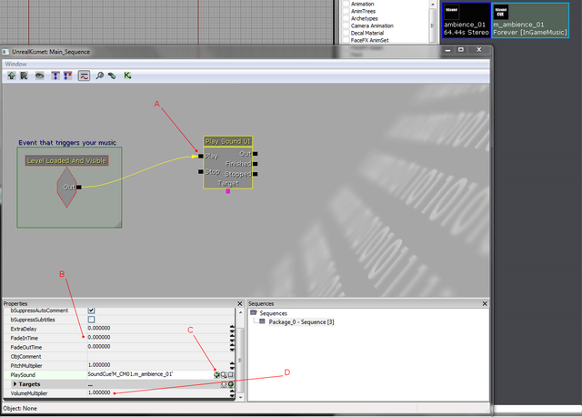Viewport: 582px width, 417px height.
Task: Enable the bSuppressSubtitles checkbox
Action: coord(91,320)
